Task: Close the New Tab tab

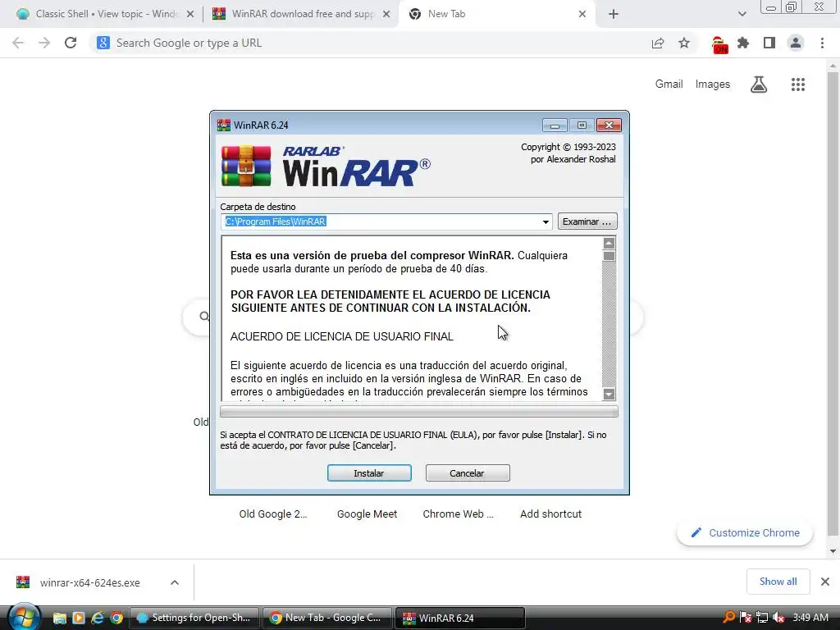Action: point(582,15)
